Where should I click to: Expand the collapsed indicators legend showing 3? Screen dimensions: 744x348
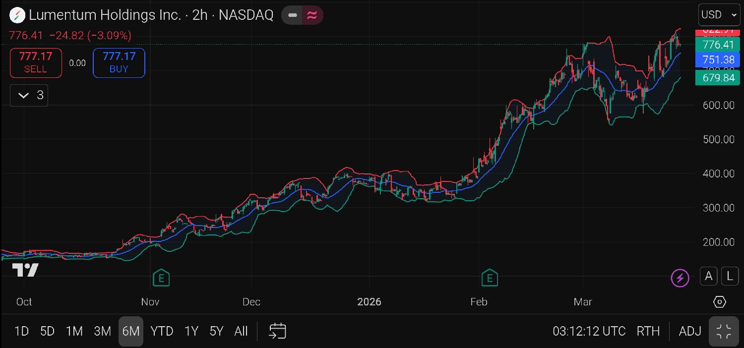pos(29,95)
